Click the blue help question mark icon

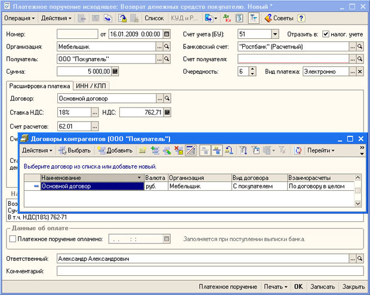pos(301,18)
